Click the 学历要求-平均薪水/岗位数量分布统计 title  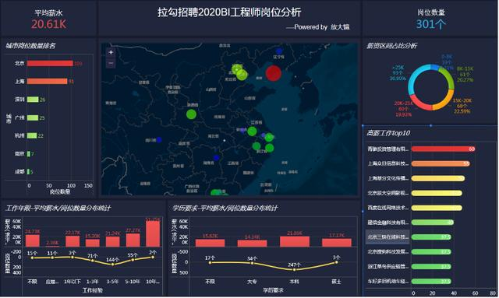(x=225, y=208)
